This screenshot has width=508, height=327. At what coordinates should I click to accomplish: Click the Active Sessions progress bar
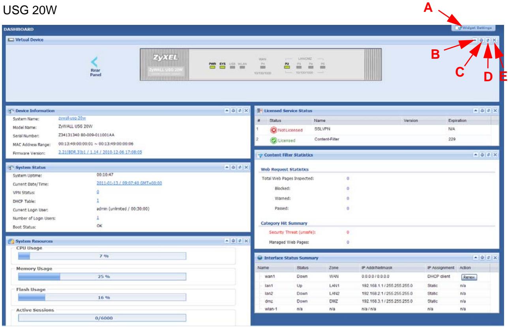pyautogui.click(x=102, y=318)
